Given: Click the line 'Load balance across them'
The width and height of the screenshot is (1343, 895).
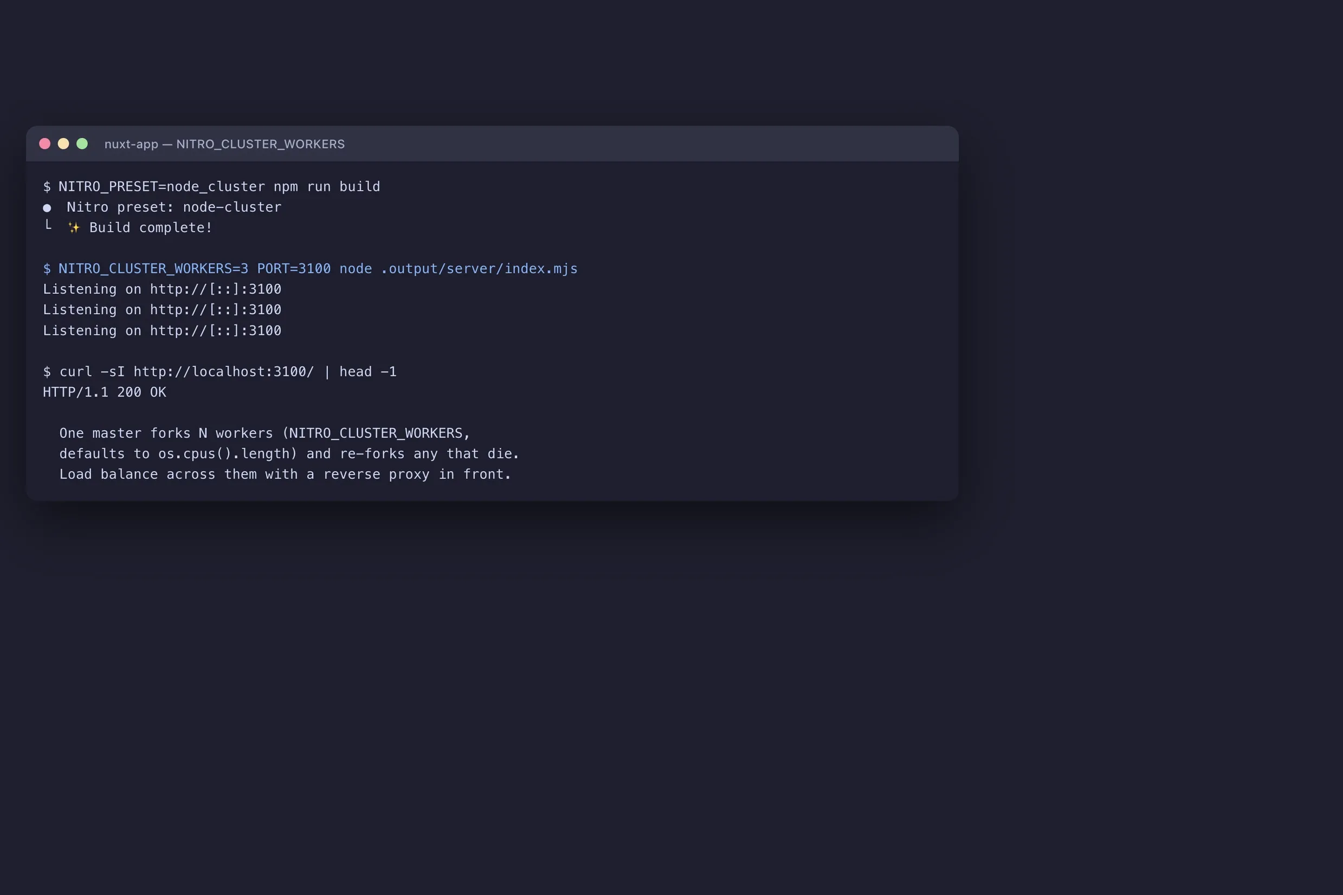Looking at the screenshot, I should (286, 475).
